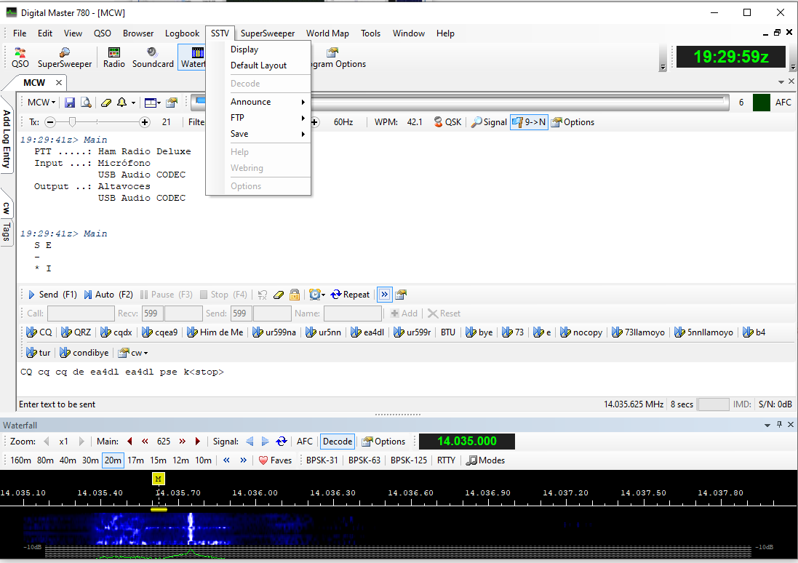The height and width of the screenshot is (563, 798).
Task: Open the Add Log Entry side panel
Action: click(x=6, y=139)
